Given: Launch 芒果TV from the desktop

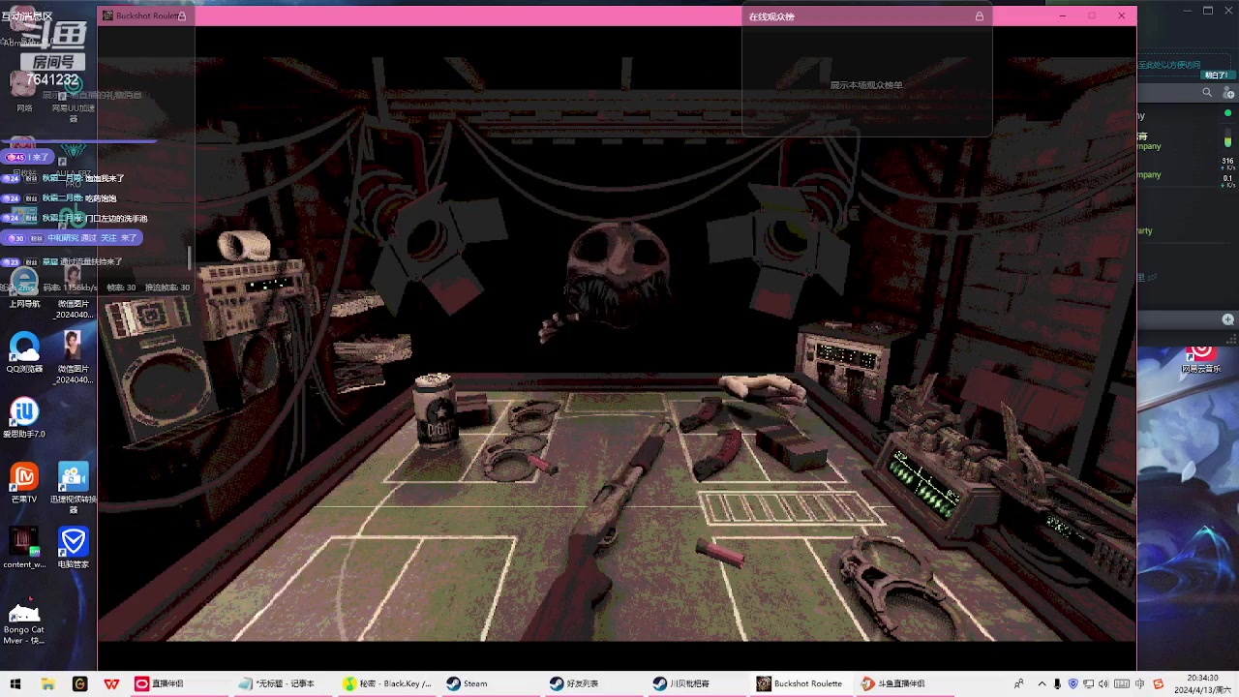Looking at the screenshot, I should point(24,483).
